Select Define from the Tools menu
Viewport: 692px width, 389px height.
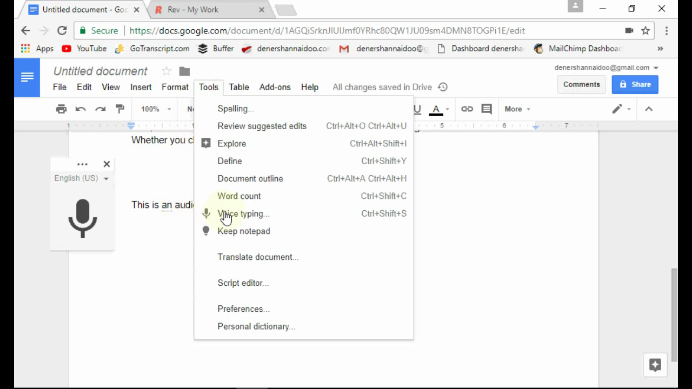pyautogui.click(x=304, y=161)
